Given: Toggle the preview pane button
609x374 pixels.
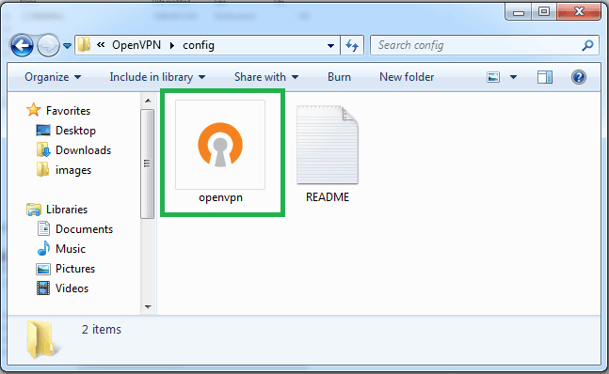Looking at the screenshot, I should [545, 77].
